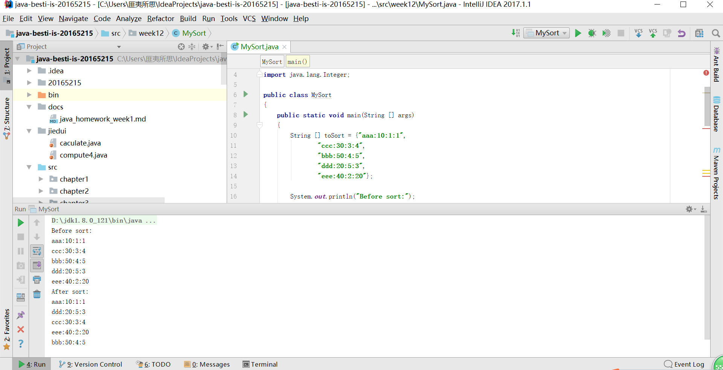Open the VCS menu
Viewport: 723px width, 370px height.
coord(249,18)
